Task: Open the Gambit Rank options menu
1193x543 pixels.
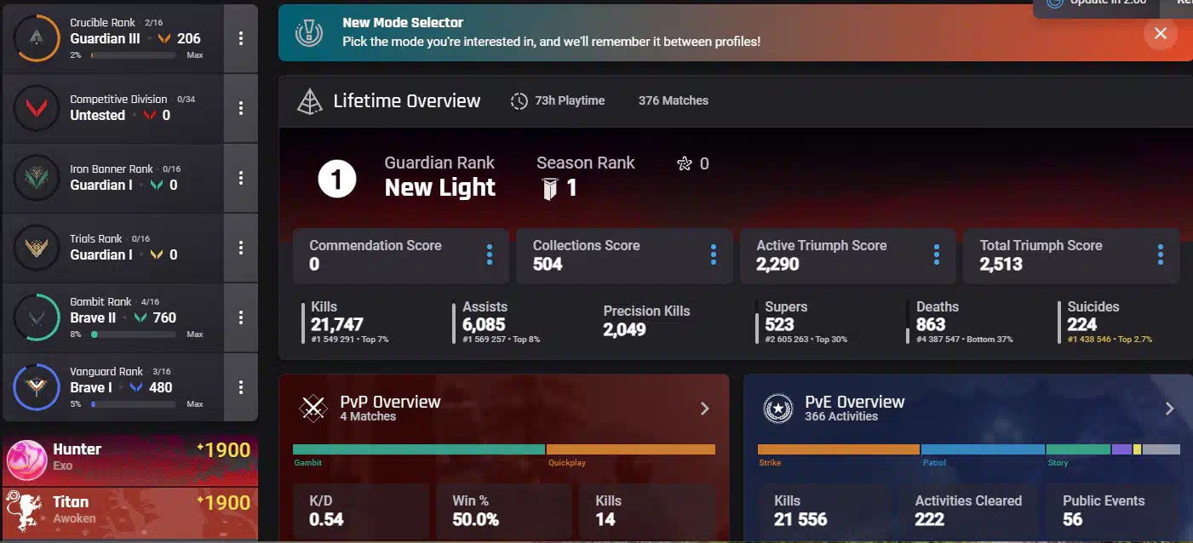Action: pos(241,317)
